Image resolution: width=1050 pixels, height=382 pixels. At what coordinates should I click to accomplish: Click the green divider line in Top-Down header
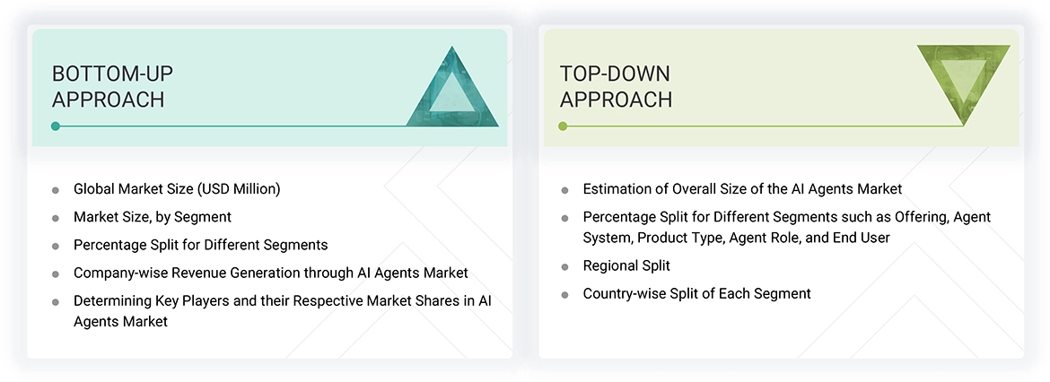pos(763,126)
